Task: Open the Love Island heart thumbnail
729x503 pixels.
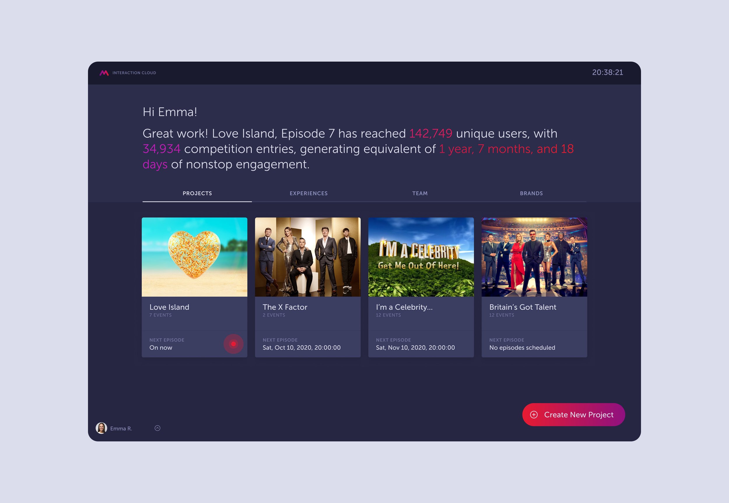Action: pos(194,257)
